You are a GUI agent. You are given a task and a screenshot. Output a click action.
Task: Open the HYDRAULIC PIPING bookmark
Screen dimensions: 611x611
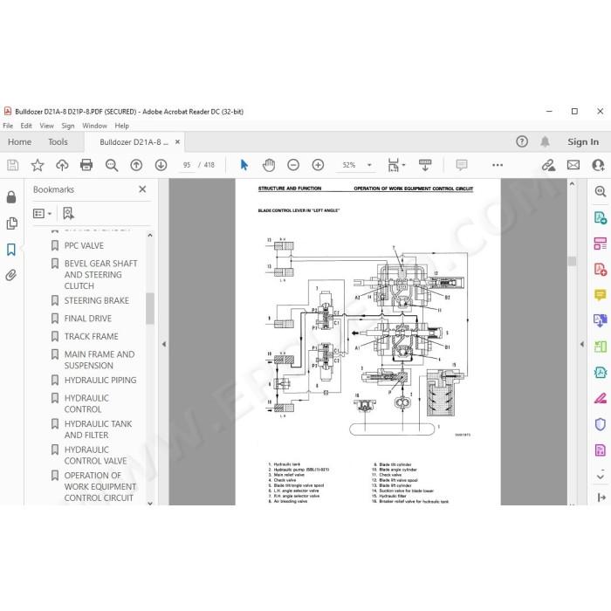(x=100, y=380)
